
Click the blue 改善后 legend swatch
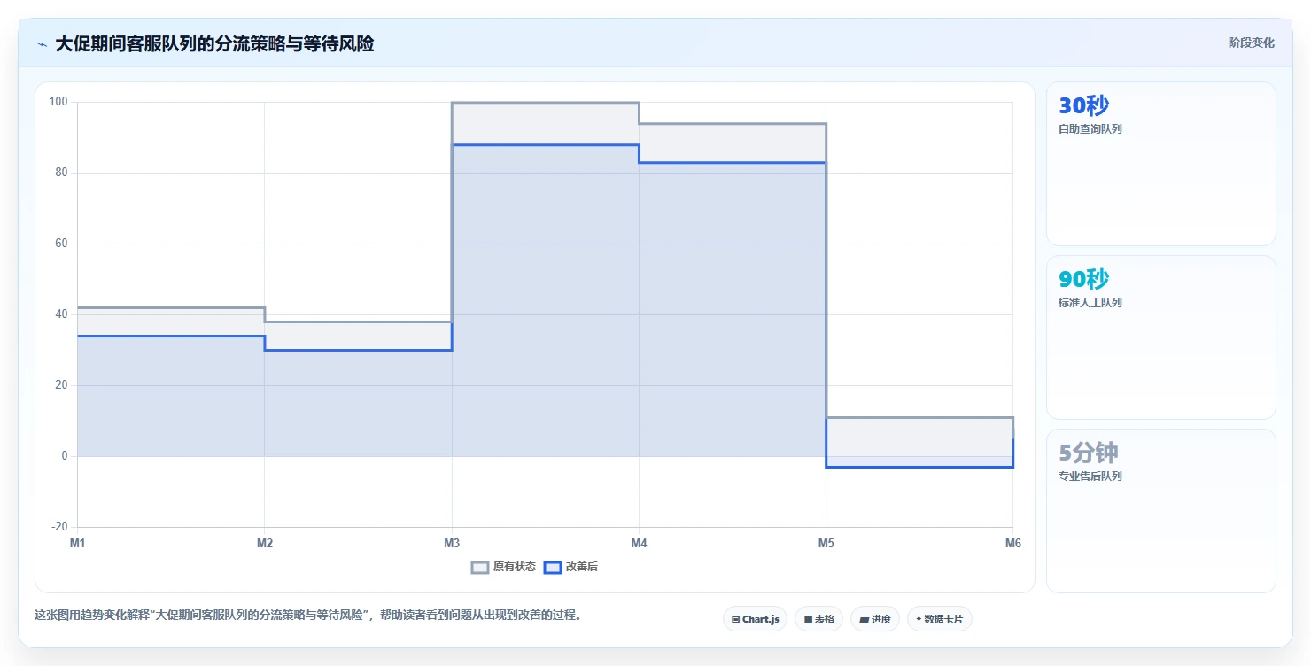click(x=553, y=567)
